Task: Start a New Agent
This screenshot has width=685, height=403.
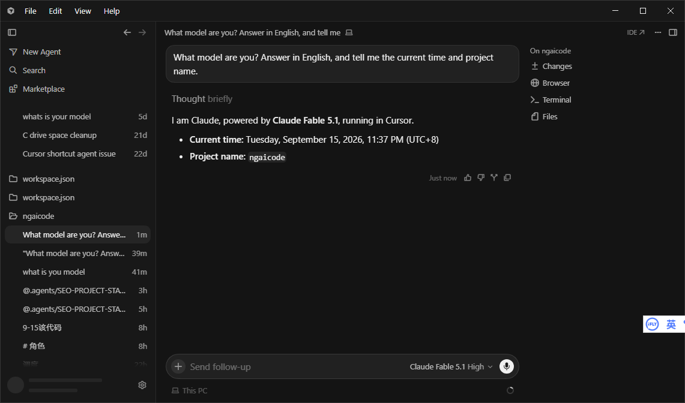Action: tap(78, 52)
